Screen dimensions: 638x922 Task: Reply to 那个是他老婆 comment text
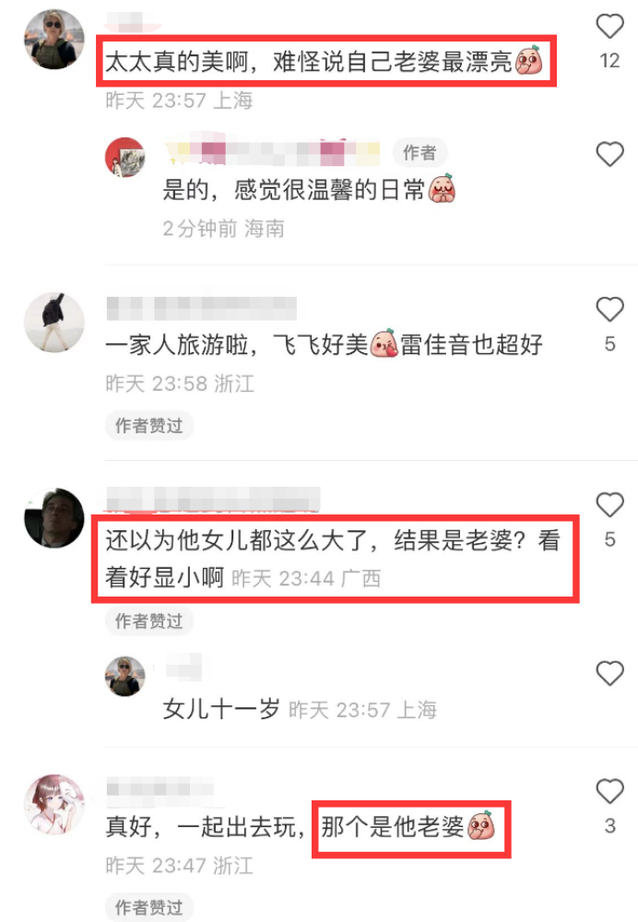408,827
